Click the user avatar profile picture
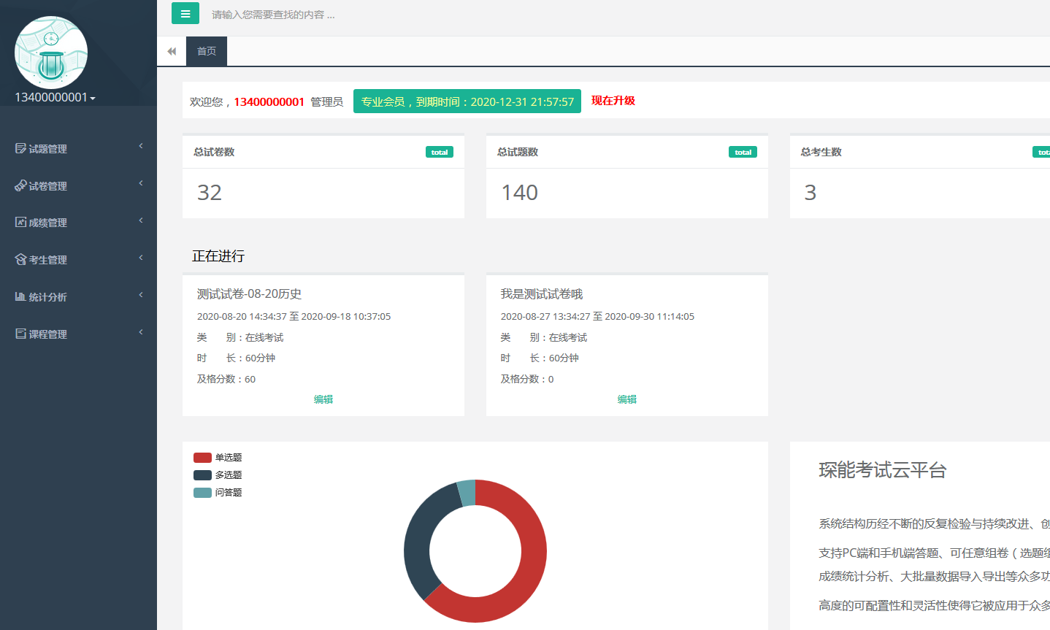Screen dimensions: 1050x630 (51, 53)
